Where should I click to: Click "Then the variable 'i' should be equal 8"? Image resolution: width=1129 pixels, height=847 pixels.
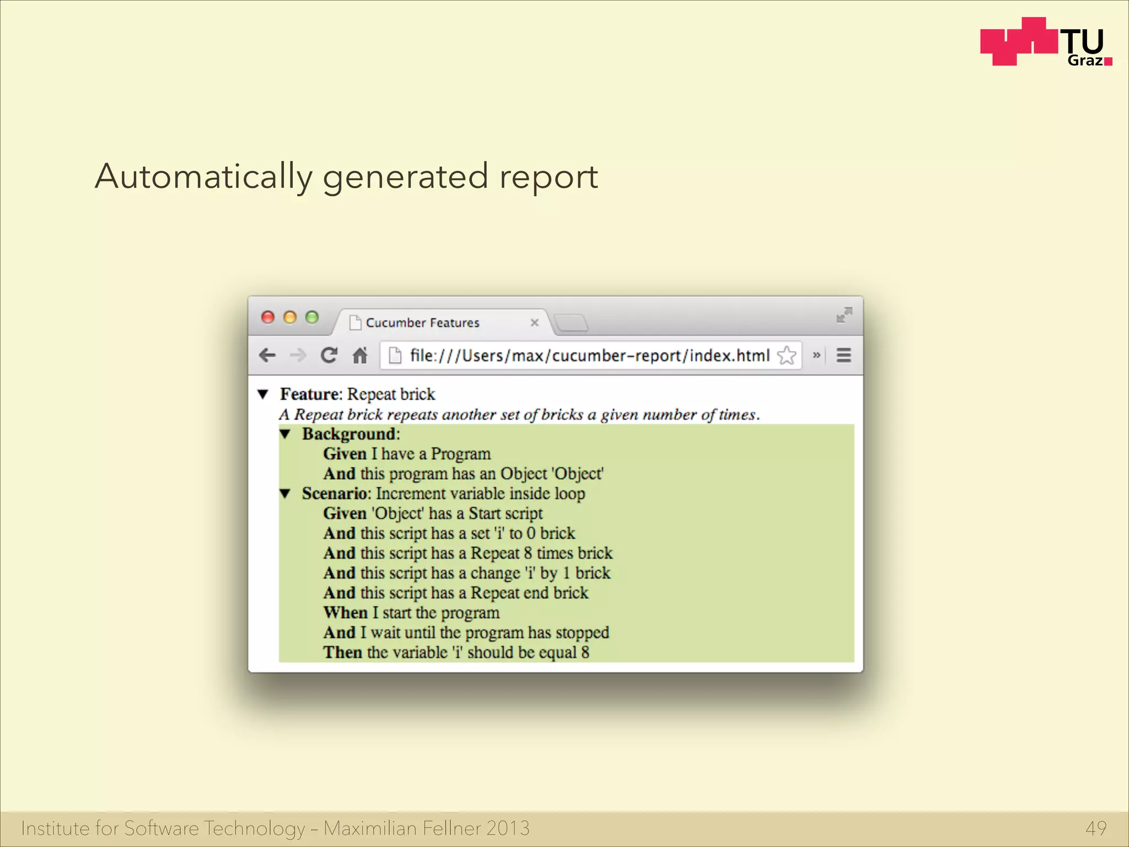(x=456, y=652)
